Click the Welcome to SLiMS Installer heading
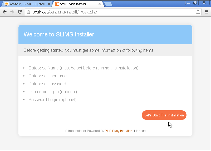The width and height of the screenshot is (211, 151). (59, 34)
